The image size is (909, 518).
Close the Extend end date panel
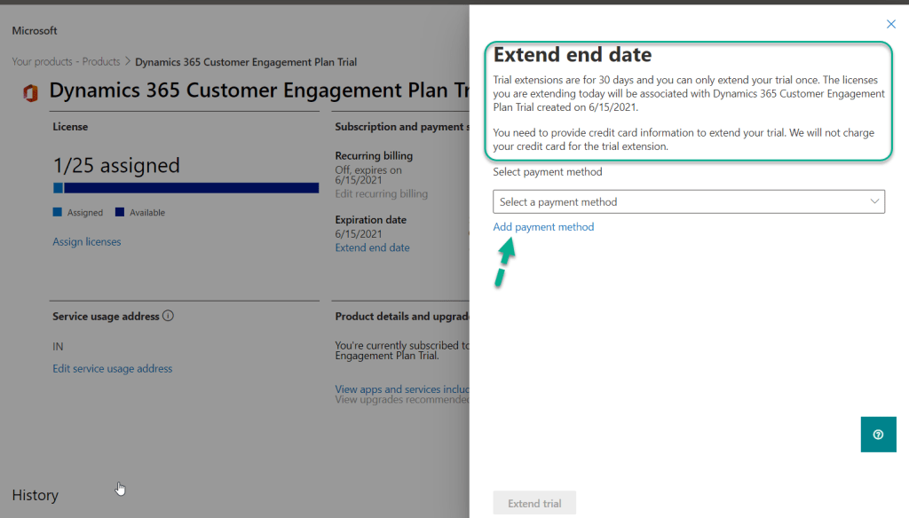pyautogui.click(x=891, y=24)
